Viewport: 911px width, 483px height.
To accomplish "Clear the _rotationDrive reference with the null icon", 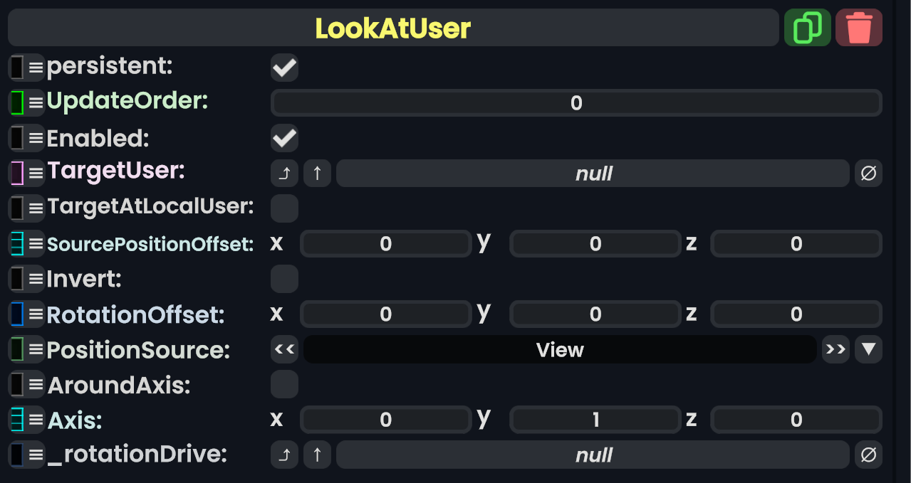I will pos(868,455).
